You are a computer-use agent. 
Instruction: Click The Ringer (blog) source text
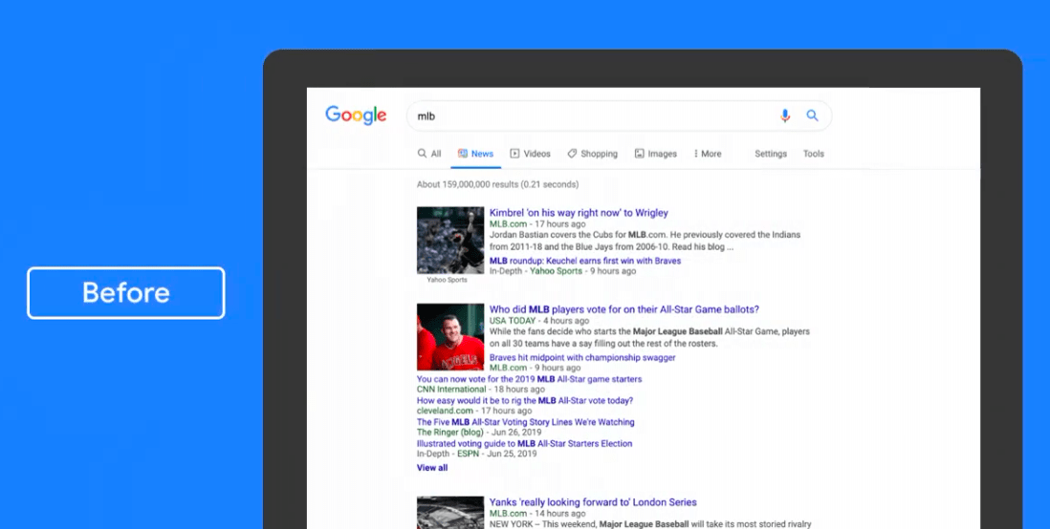tap(450, 432)
